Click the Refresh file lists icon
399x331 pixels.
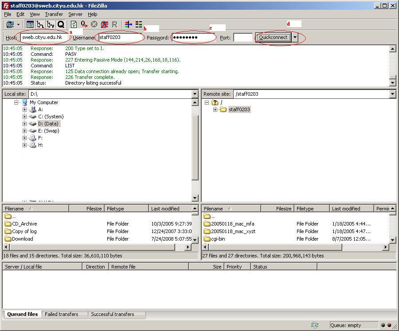click(x=74, y=25)
